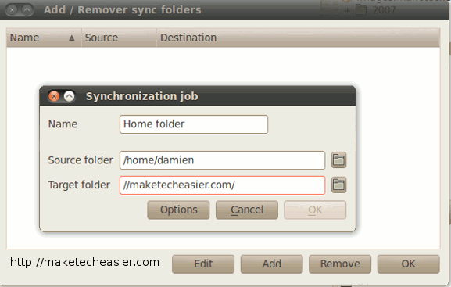Close the Synchronization job dialog

[x=54, y=96]
